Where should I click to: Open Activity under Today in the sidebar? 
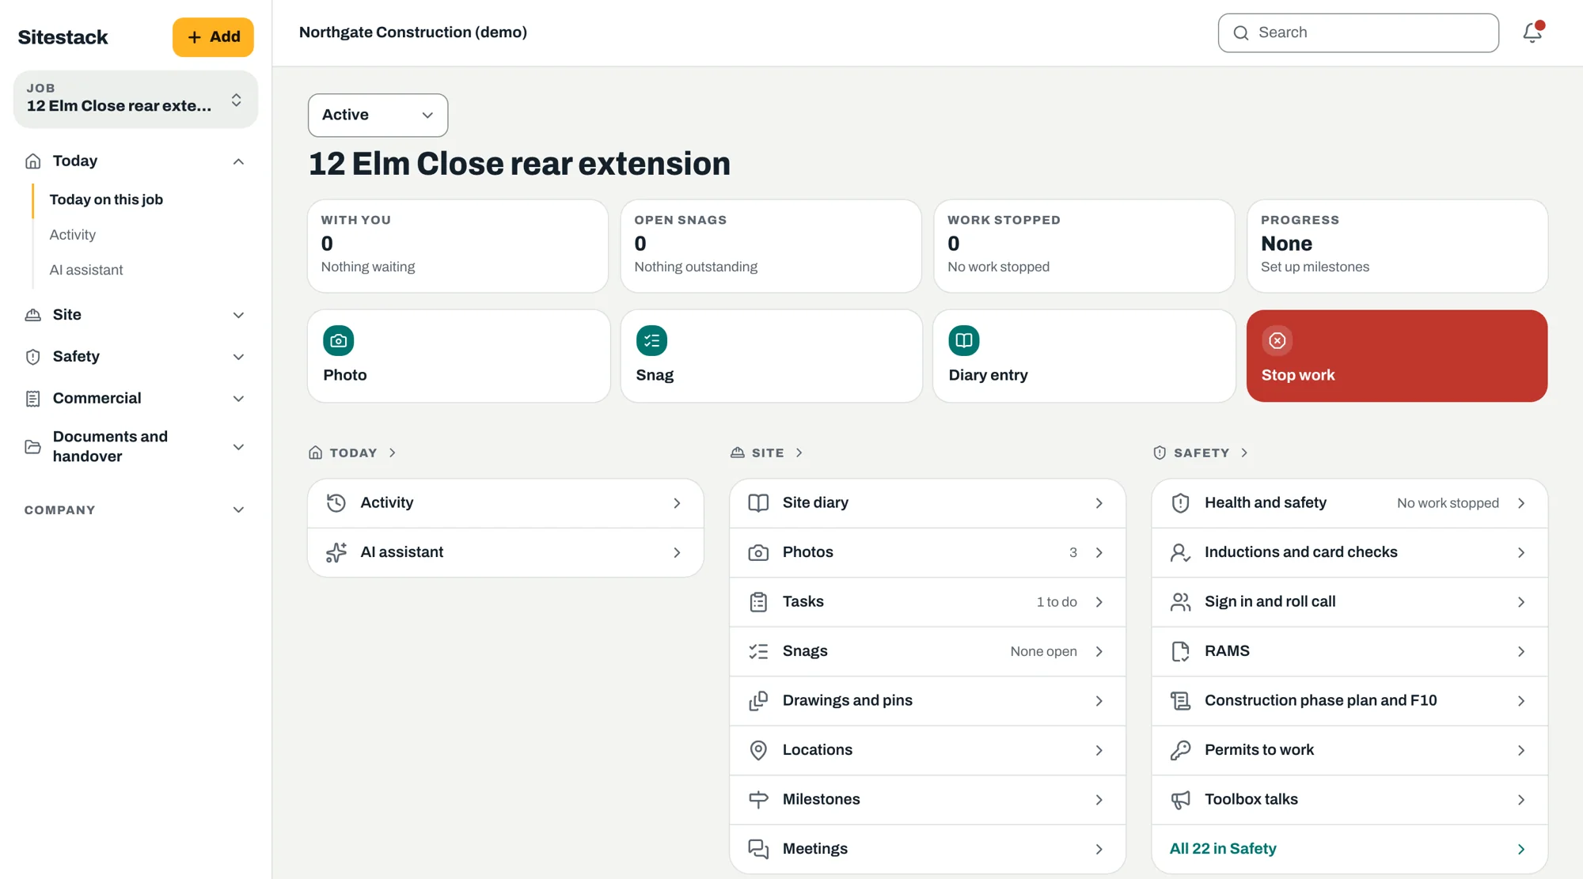tap(72, 235)
